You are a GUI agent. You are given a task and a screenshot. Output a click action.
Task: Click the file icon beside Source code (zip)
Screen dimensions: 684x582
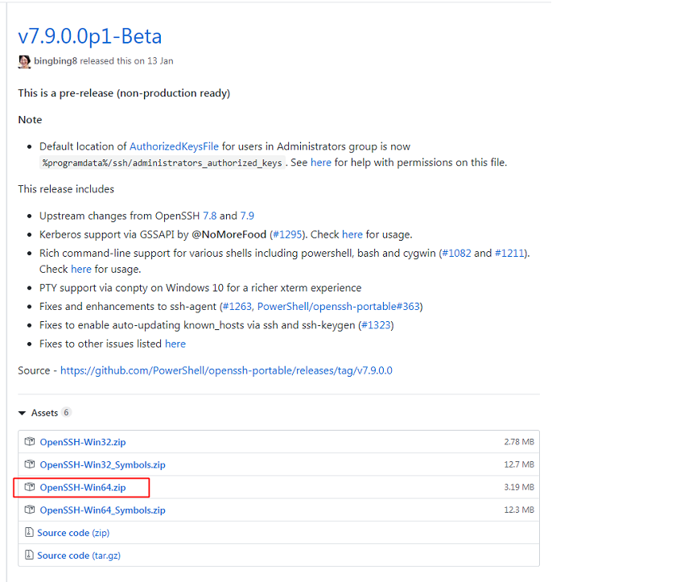(29, 532)
